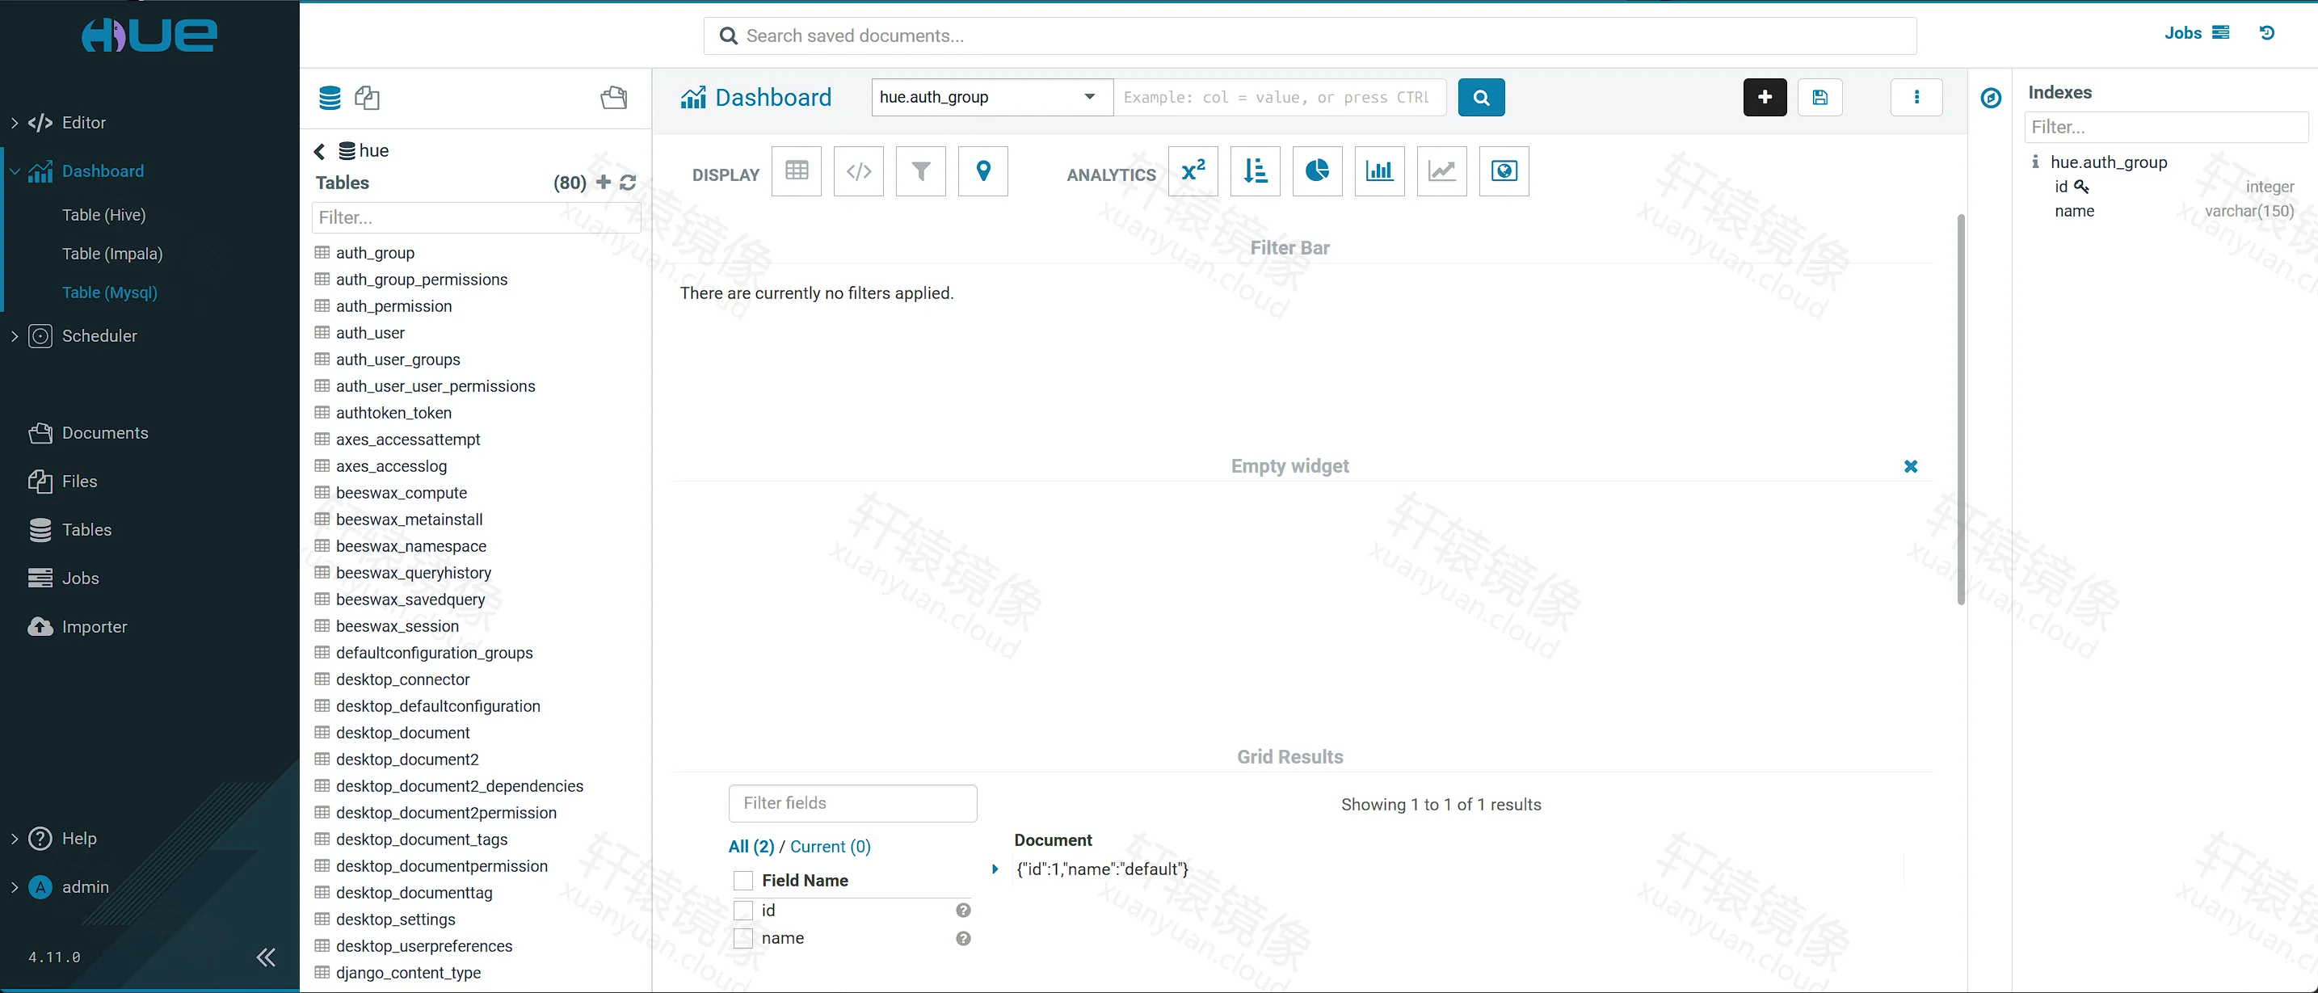
Task: Expand the document result row arrow
Action: [x=995, y=869]
